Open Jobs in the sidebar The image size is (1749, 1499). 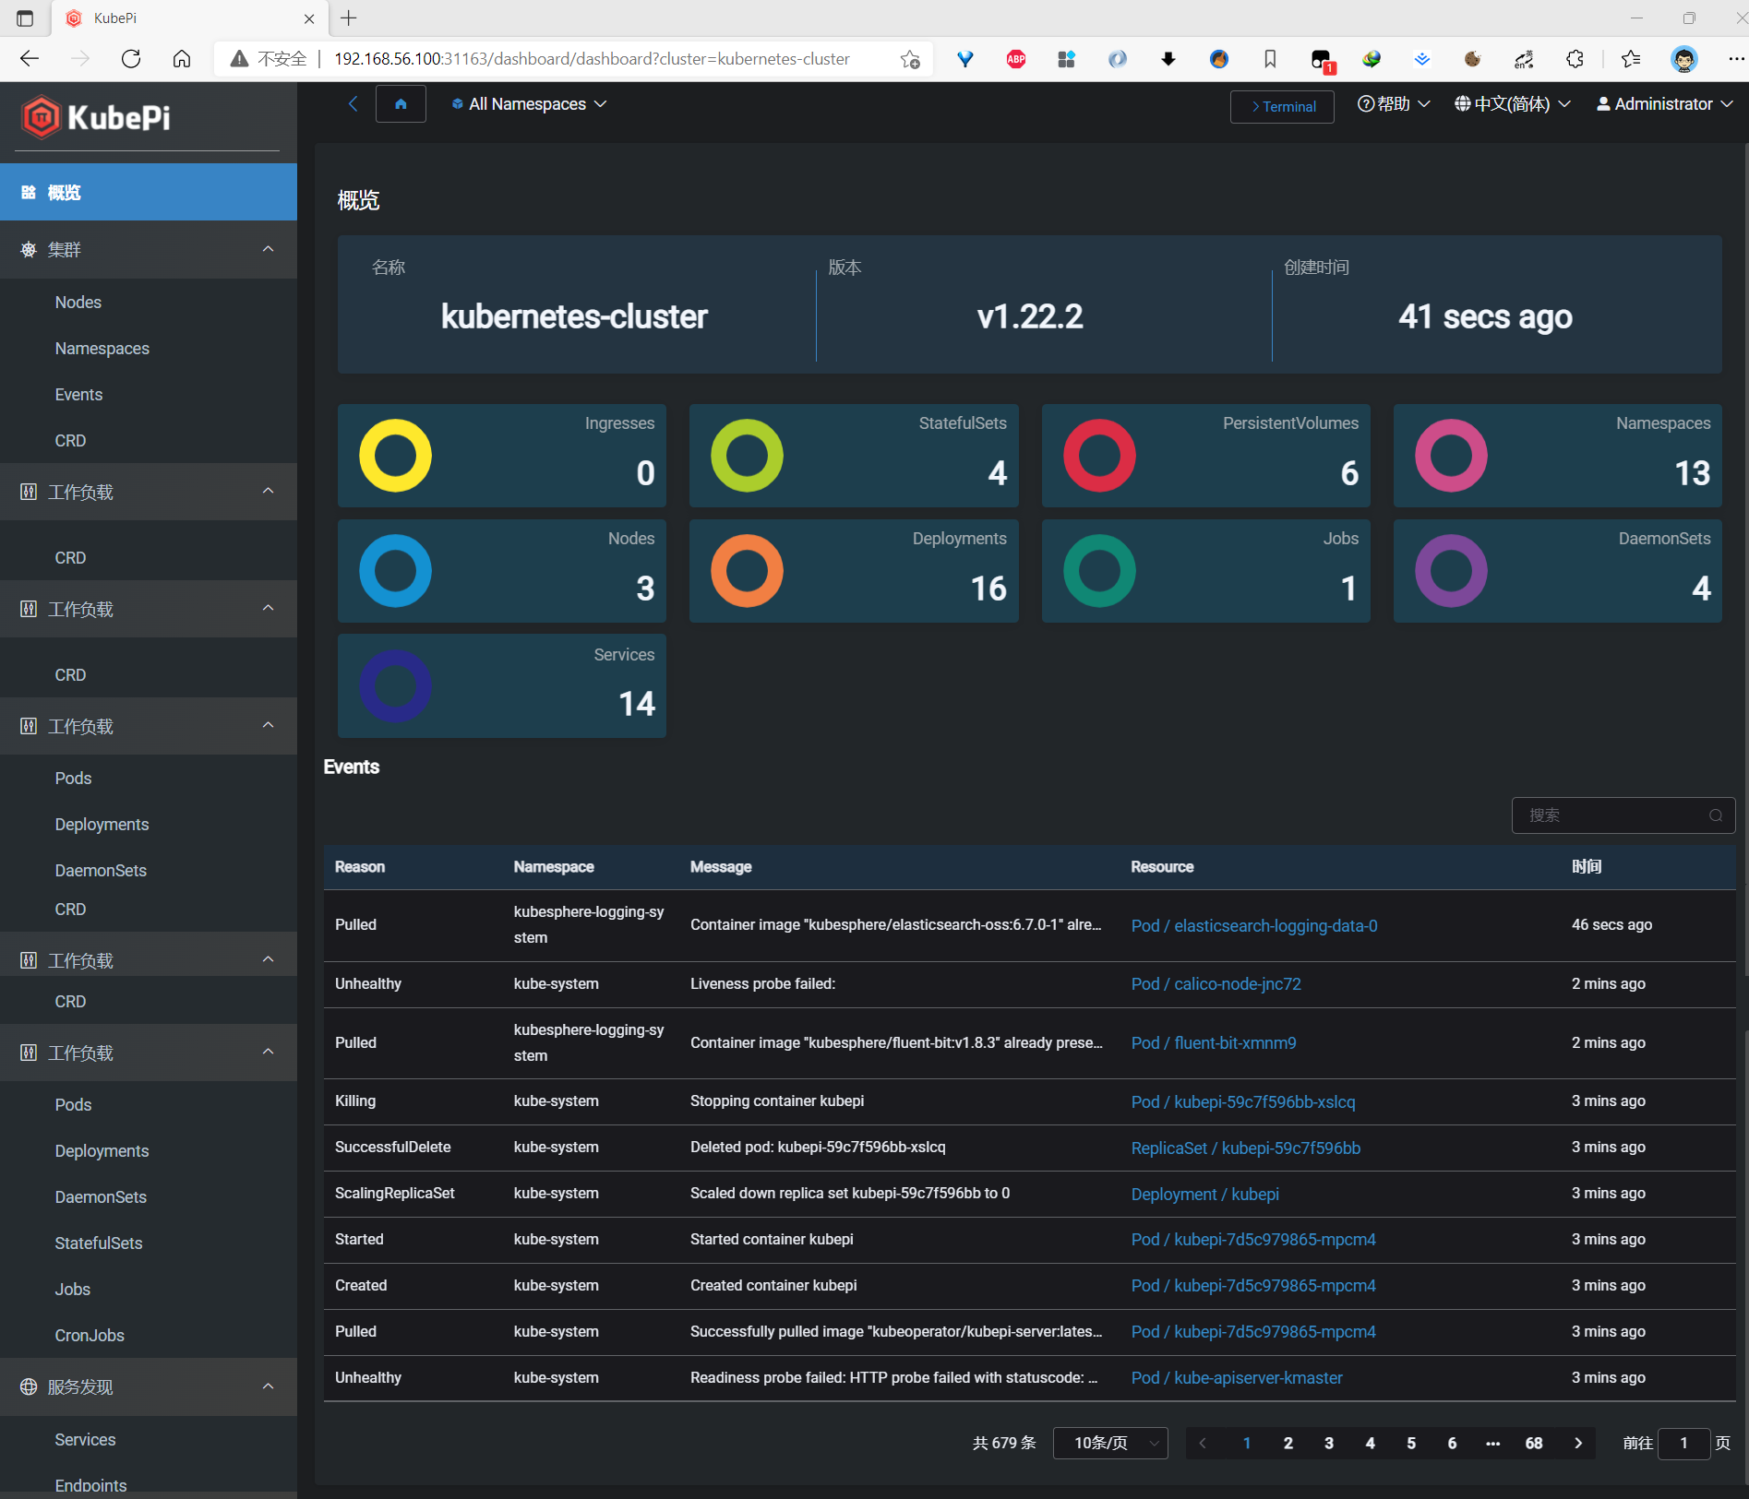pos(72,1290)
